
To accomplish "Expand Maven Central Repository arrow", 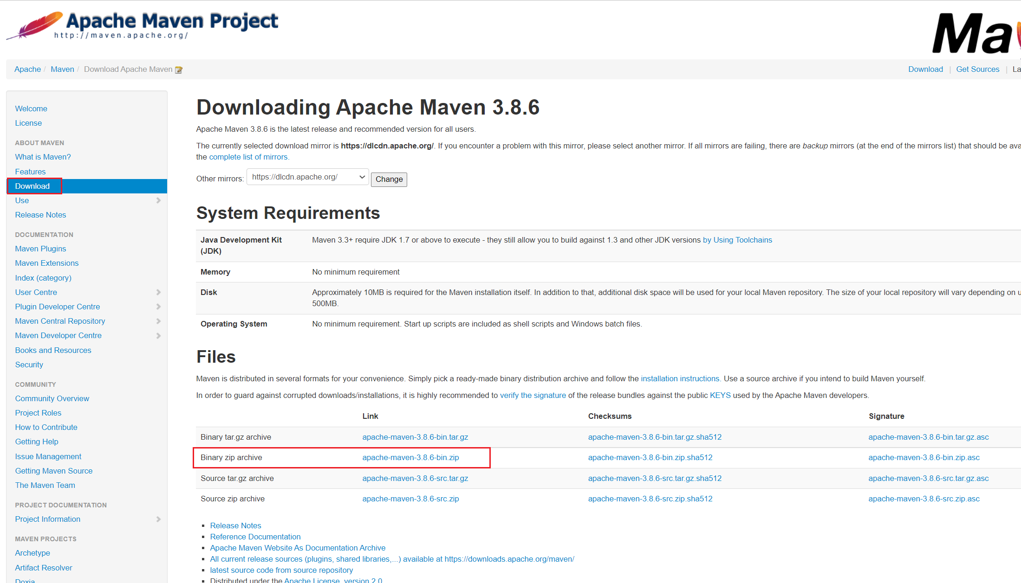I will (x=158, y=321).
